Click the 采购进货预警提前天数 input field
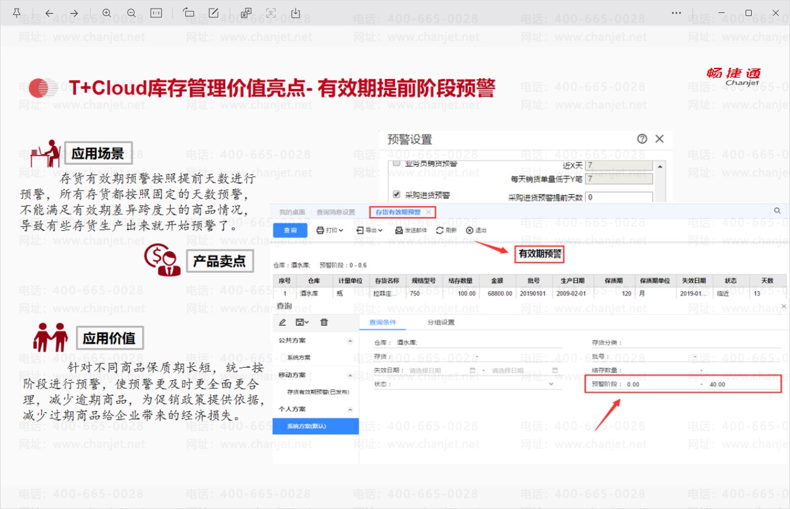Image resolution: width=790 pixels, height=509 pixels. pos(618,197)
